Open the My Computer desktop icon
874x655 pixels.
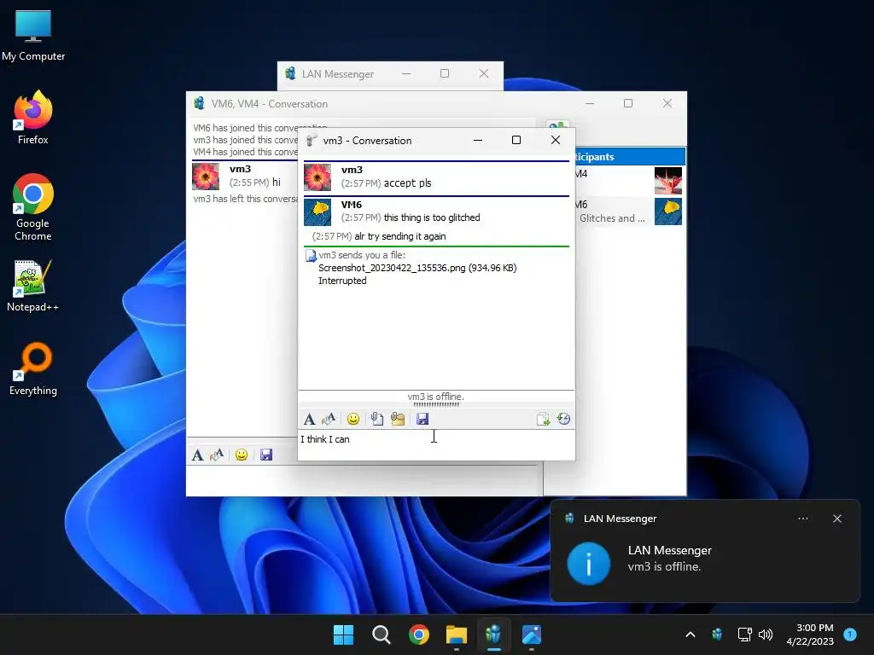(33, 35)
